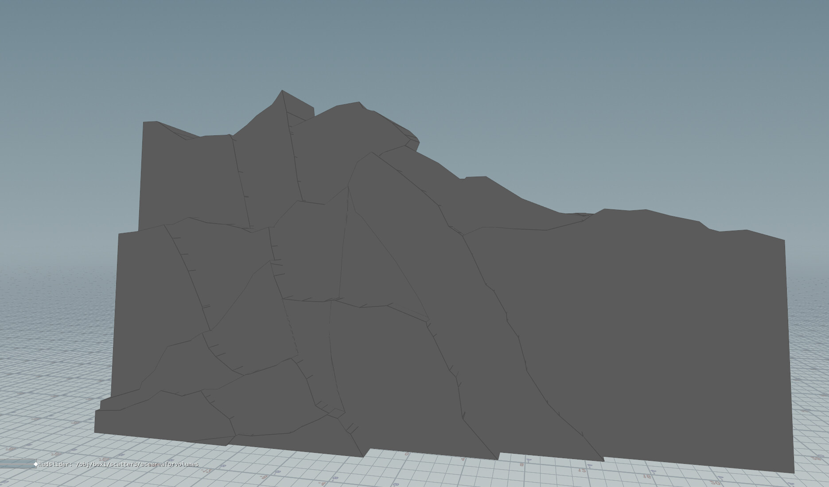Image resolution: width=829 pixels, height=487 pixels.
Task: Click the 20 grid number on the ground
Action: click(716, 482)
